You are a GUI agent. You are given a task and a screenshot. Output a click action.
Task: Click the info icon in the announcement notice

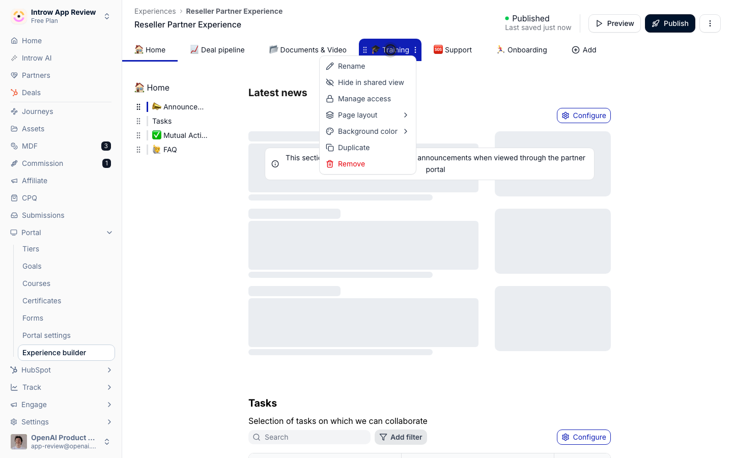(x=275, y=164)
